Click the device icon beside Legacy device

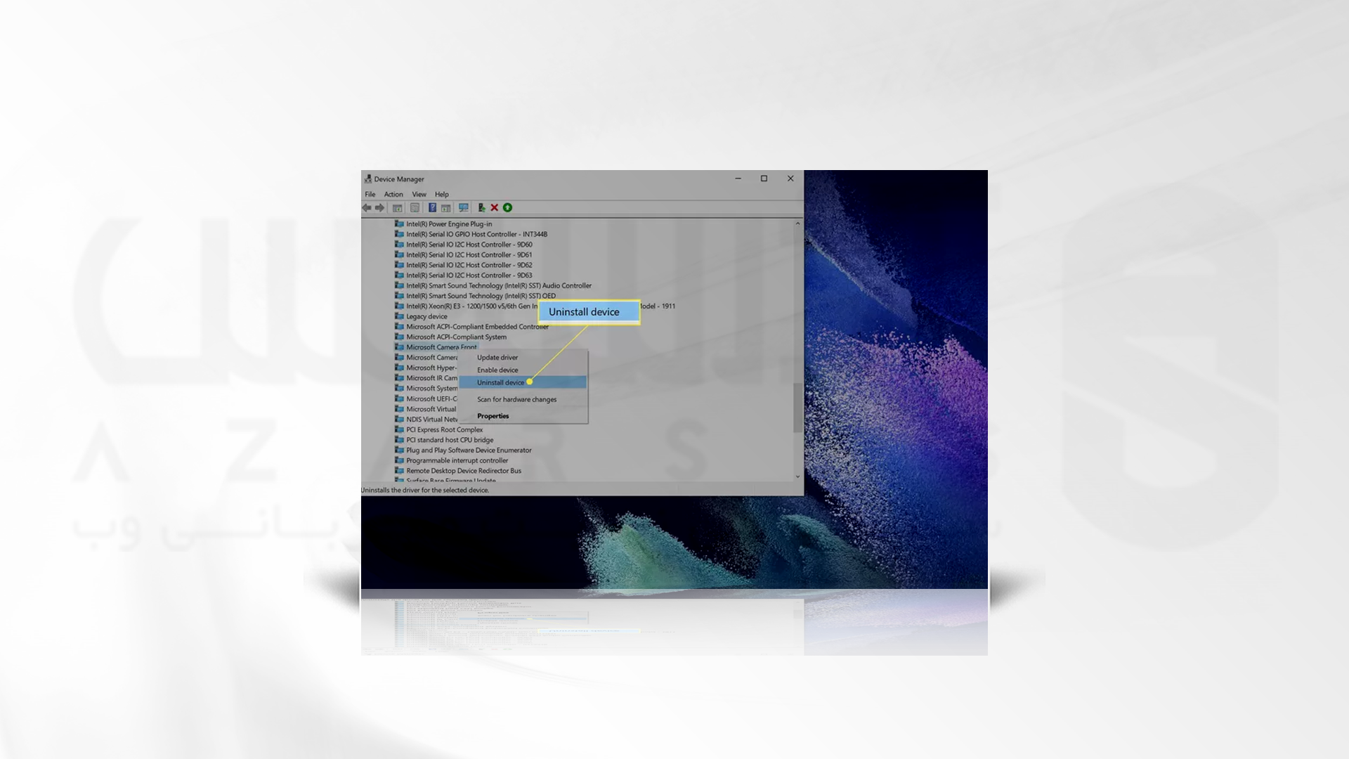click(x=399, y=316)
